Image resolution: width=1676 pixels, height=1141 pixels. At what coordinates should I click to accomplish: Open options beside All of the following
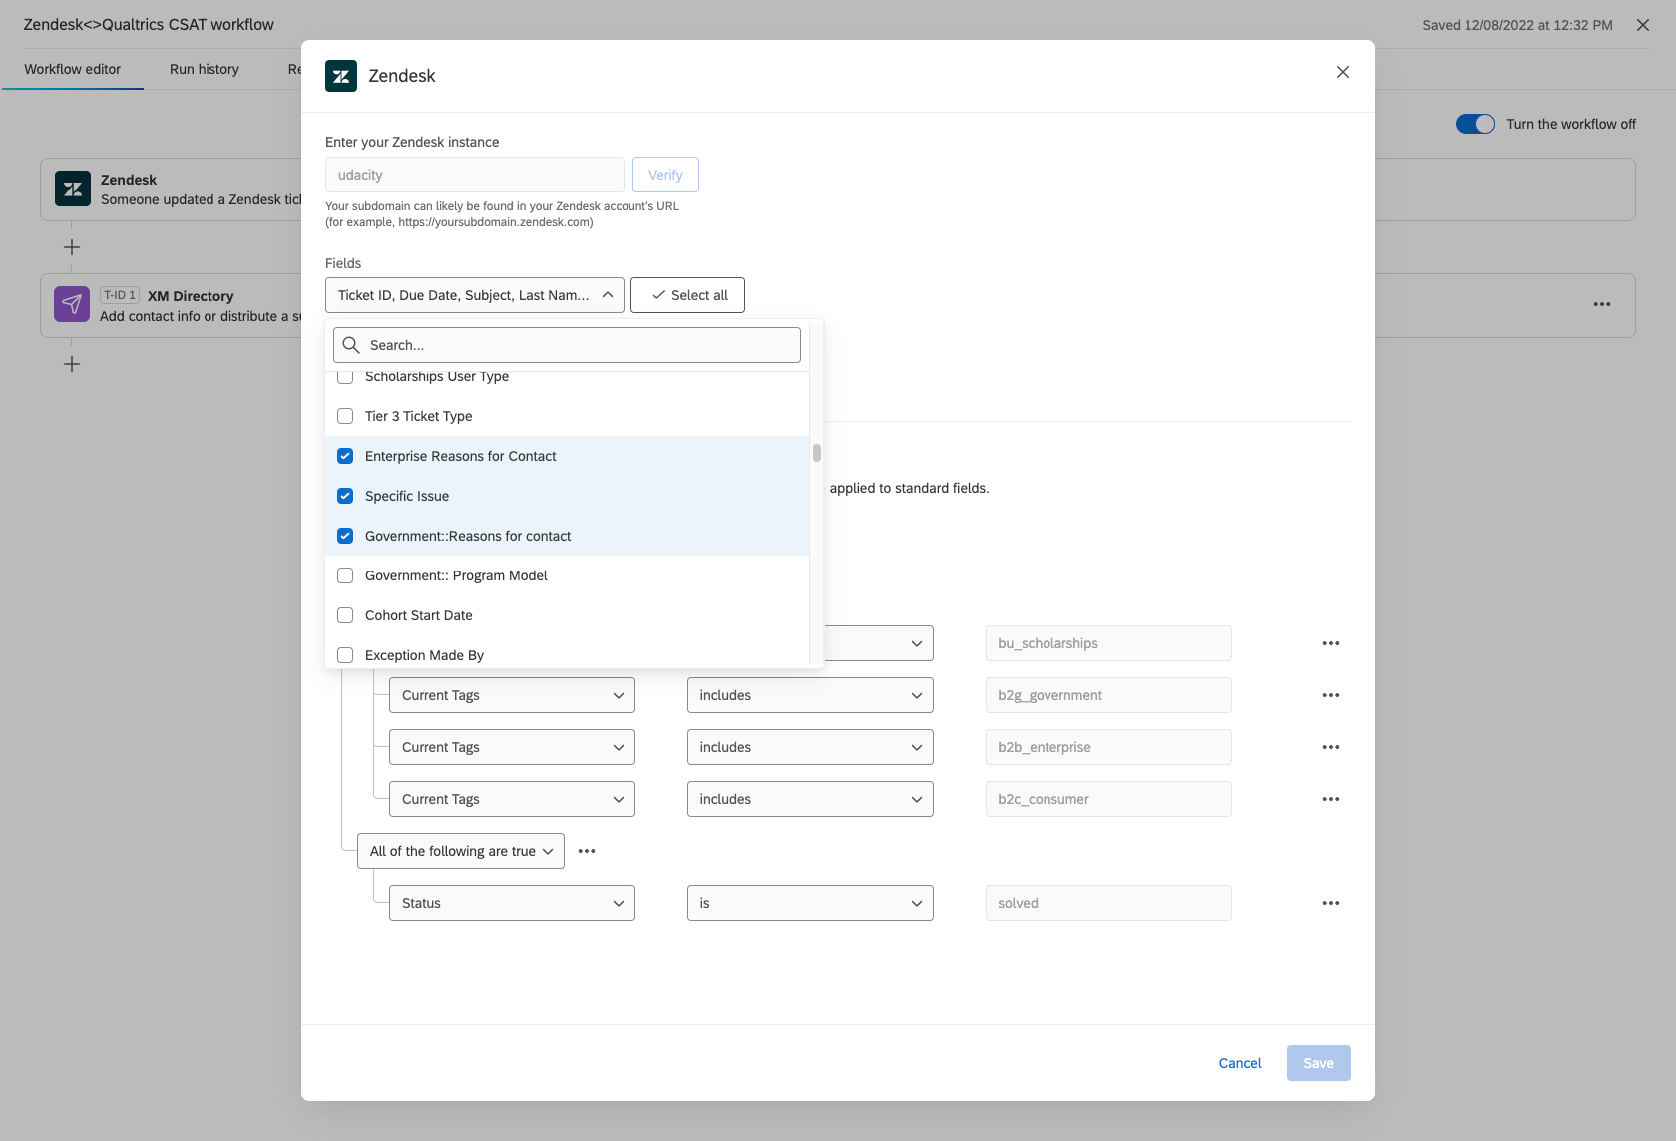tap(587, 851)
